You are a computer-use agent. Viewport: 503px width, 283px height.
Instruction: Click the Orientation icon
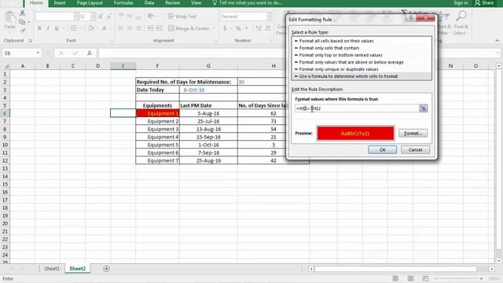pyautogui.click(x=150, y=16)
